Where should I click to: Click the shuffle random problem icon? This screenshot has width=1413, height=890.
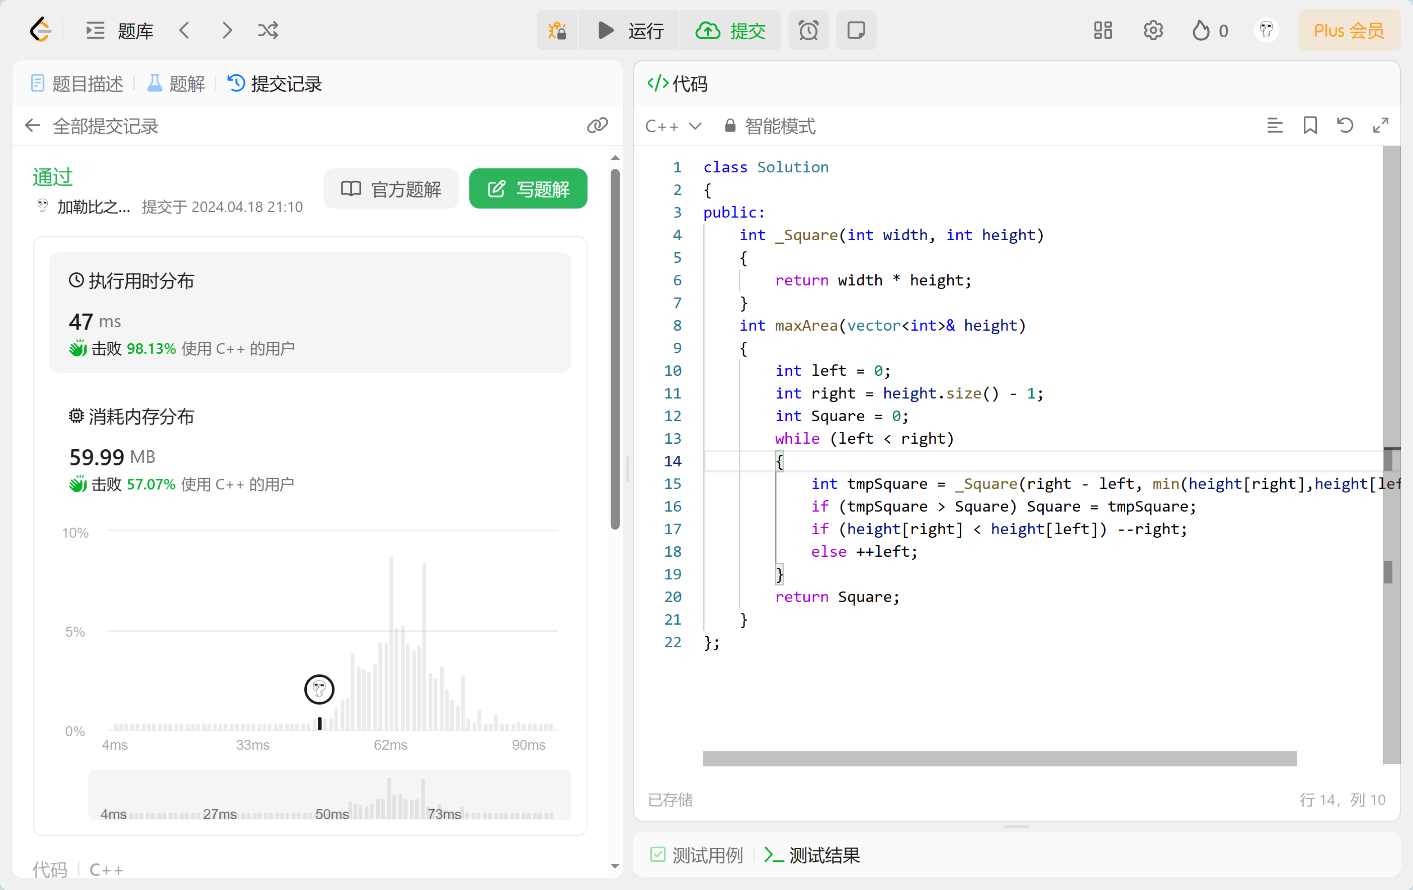[x=268, y=31]
